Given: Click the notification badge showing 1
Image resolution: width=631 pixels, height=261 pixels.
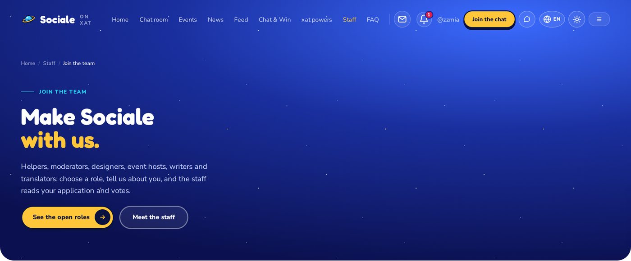Looking at the screenshot, I should (429, 15).
